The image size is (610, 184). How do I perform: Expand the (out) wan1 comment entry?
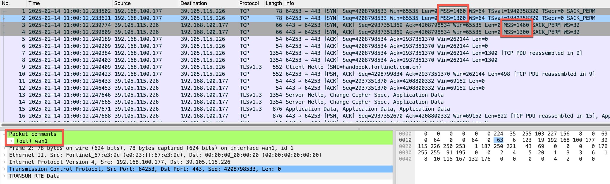tap(11, 141)
